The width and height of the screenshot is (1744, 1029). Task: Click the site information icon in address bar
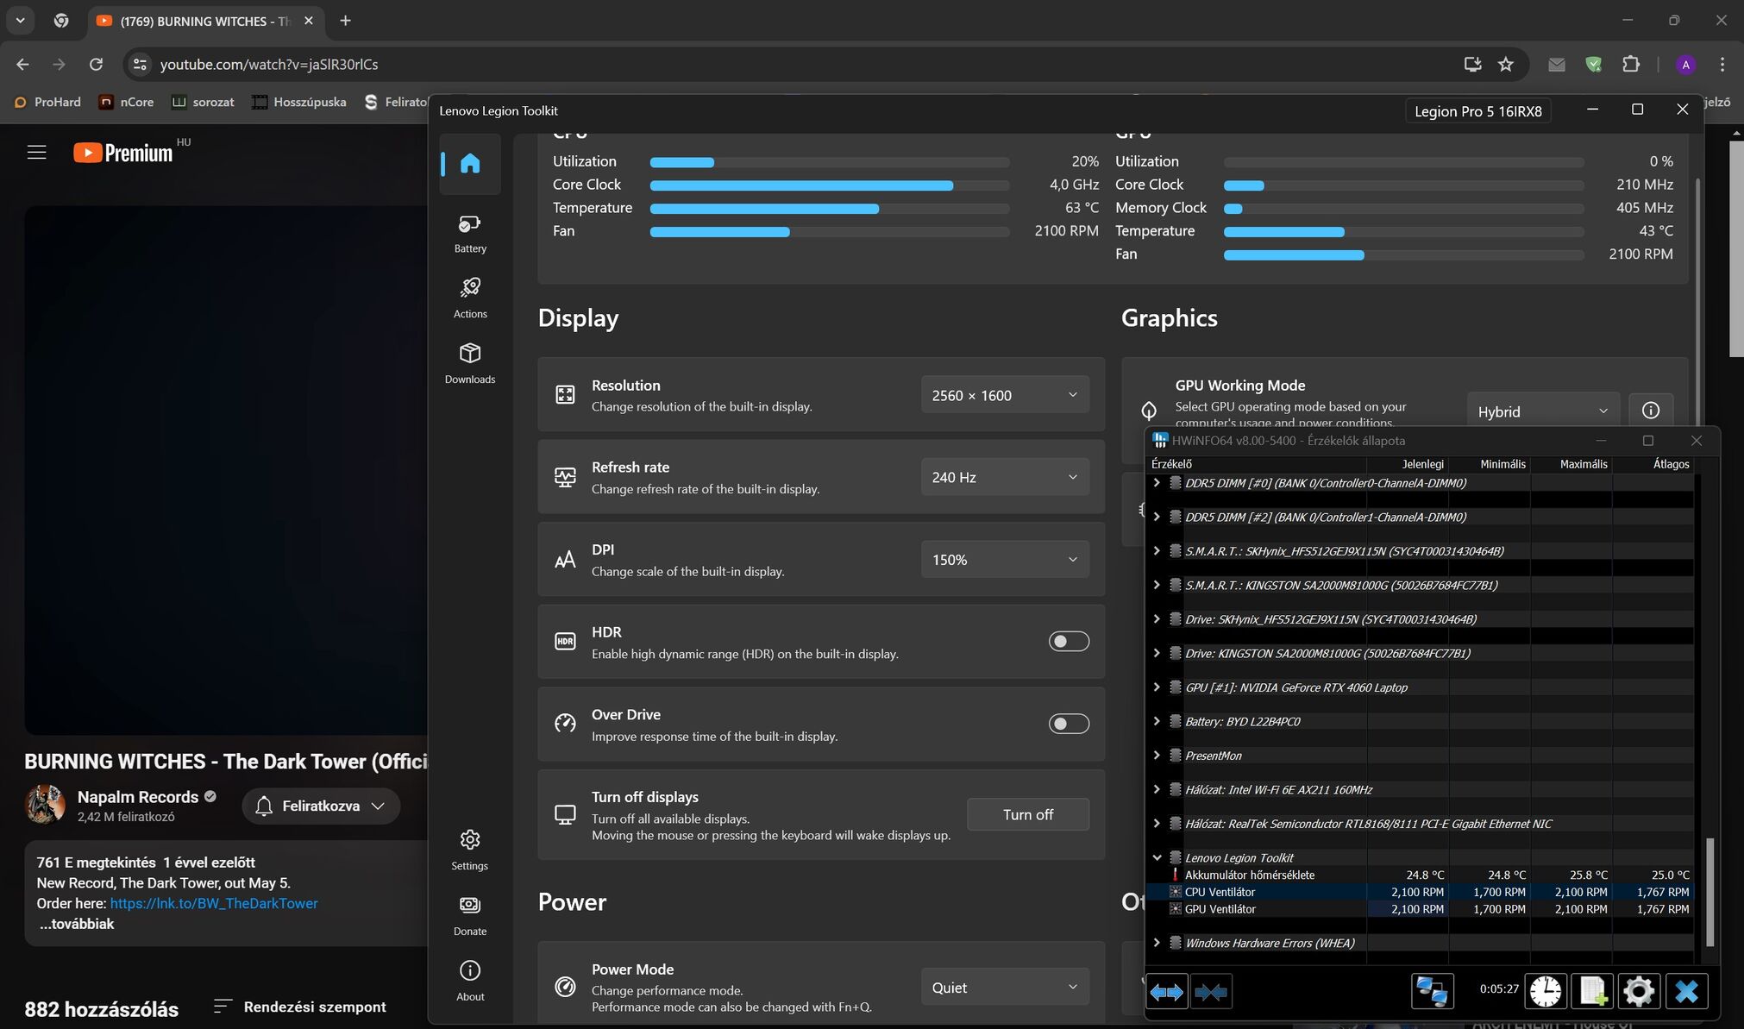pyautogui.click(x=140, y=64)
